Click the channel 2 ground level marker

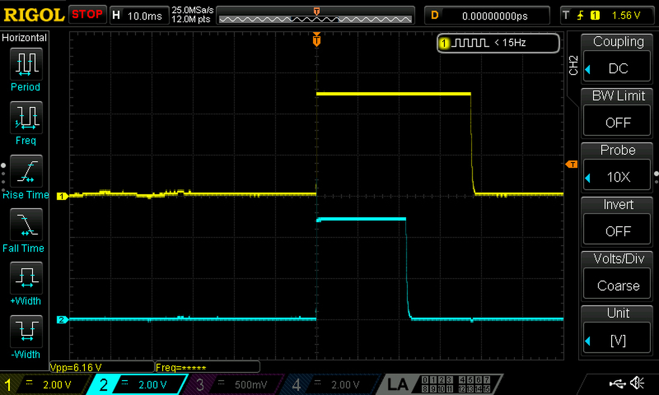pos(62,320)
